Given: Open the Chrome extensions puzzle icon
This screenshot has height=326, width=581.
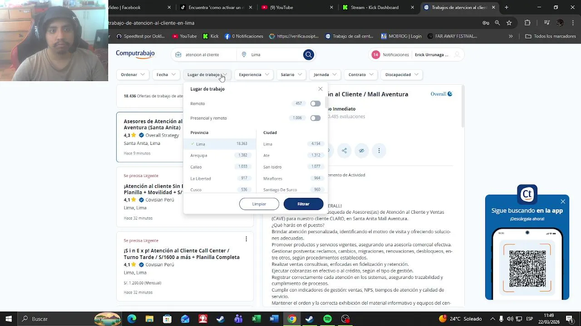Looking at the screenshot, I should tap(527, 23).
